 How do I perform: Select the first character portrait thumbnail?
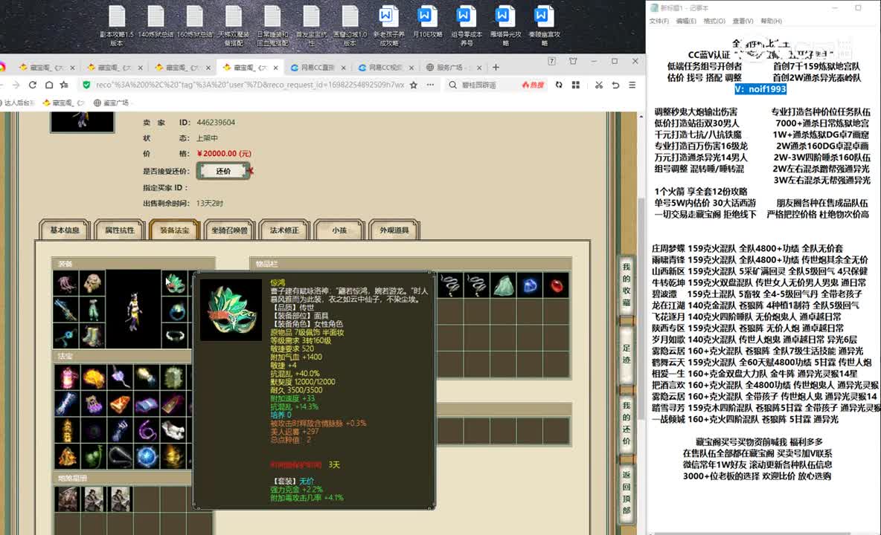pyautogui.click(x=67, y=499)
